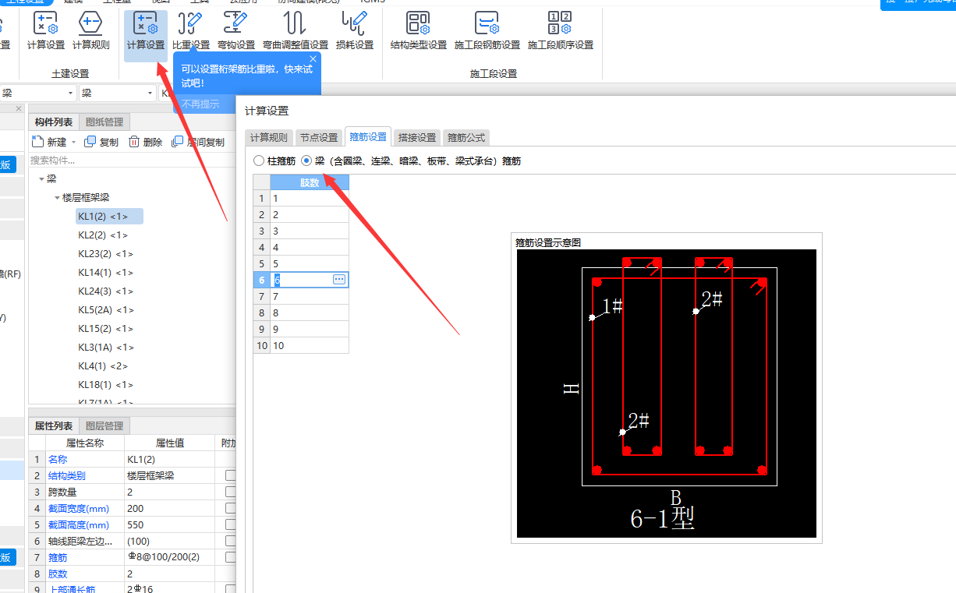
Task: Tick the 附加 checkbox for 箍筋 row
Action: pyautogui.click(x=231, y=557)
